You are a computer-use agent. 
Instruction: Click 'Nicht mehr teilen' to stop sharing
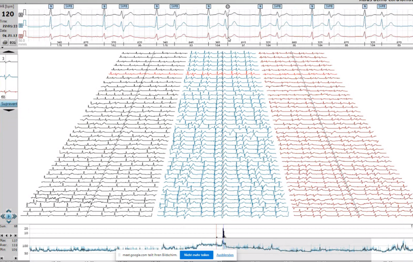pyautogui.click(x=197, y=255)
